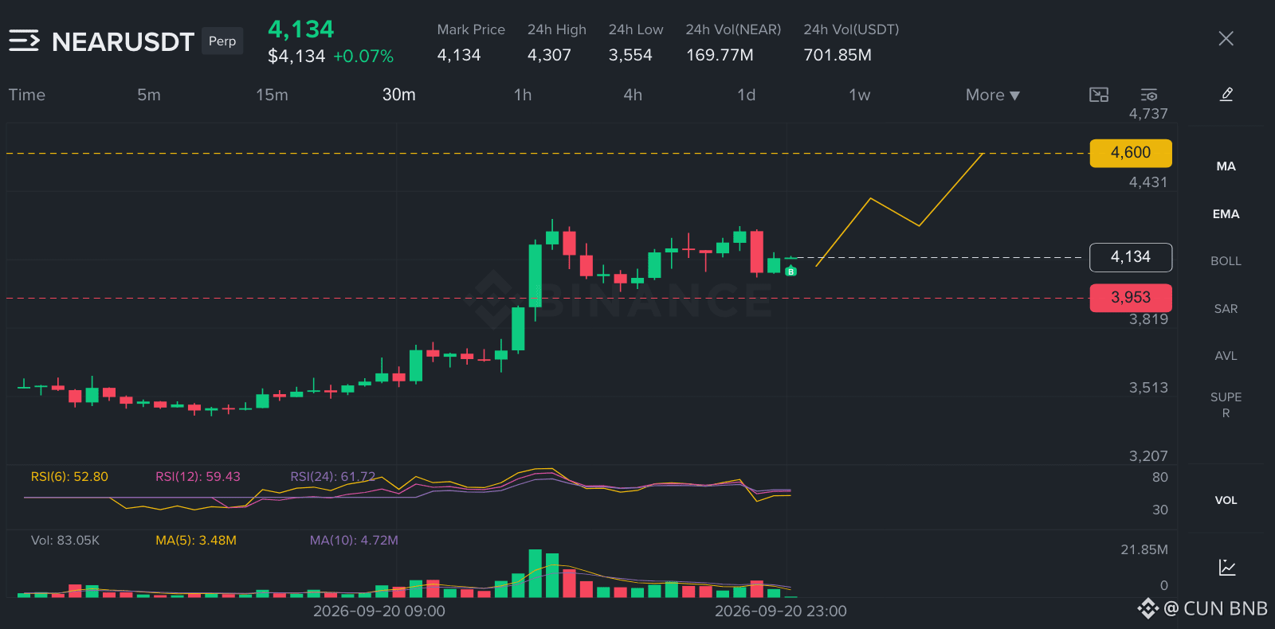The height and width of the screenshot is (629, 1275).
Task: Expand the More timeframes dropdown
Action: (992, 95)
